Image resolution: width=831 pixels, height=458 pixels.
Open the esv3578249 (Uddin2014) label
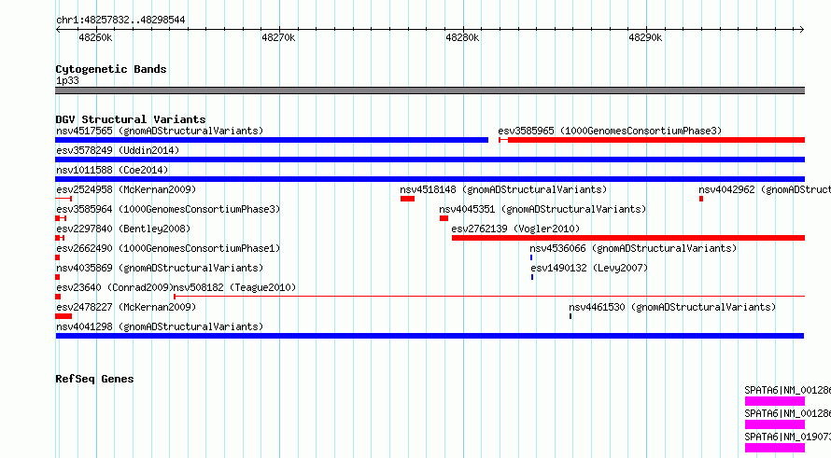pyautogui.click(x=118, y=150)
